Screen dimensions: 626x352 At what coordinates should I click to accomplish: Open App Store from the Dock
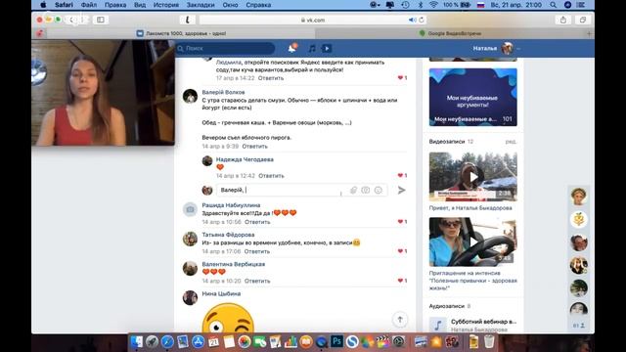click(198, 341)
